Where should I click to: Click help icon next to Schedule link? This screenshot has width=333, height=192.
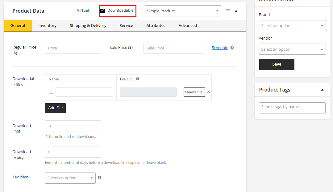click(x=232, y=48)
